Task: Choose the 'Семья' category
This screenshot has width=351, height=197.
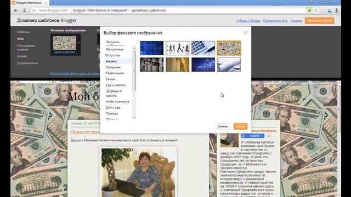Action: (x=110, y=79)
